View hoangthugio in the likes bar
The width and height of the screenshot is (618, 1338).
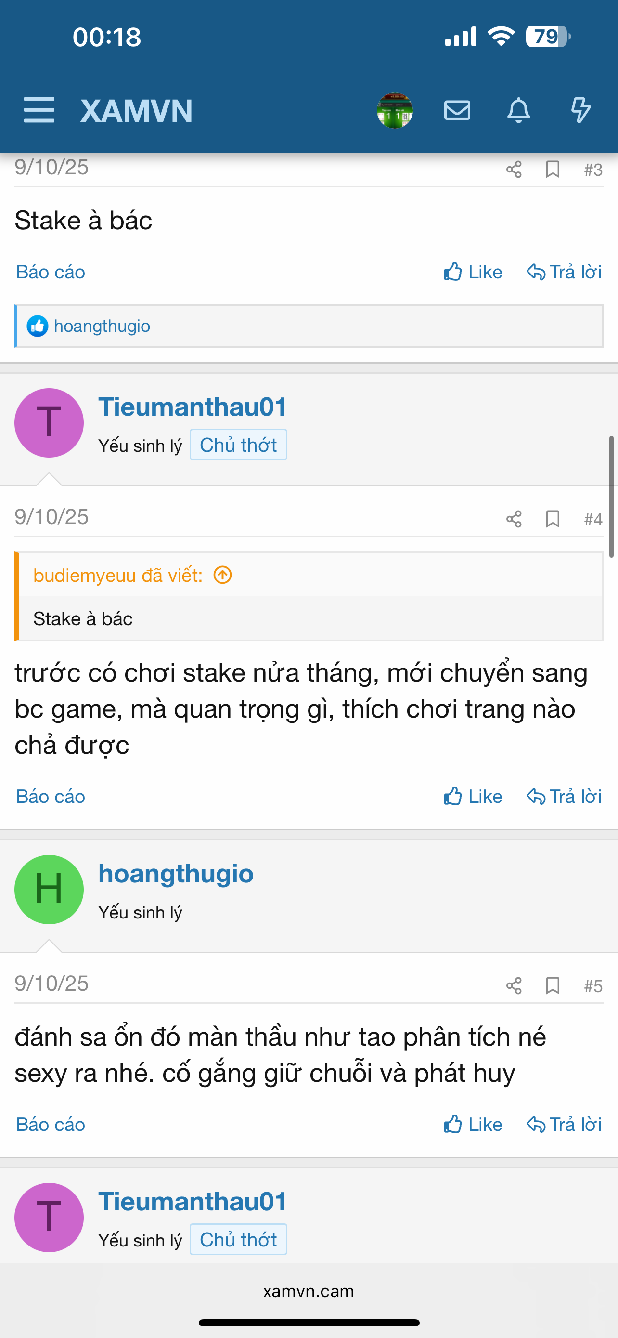coord(102,326)
